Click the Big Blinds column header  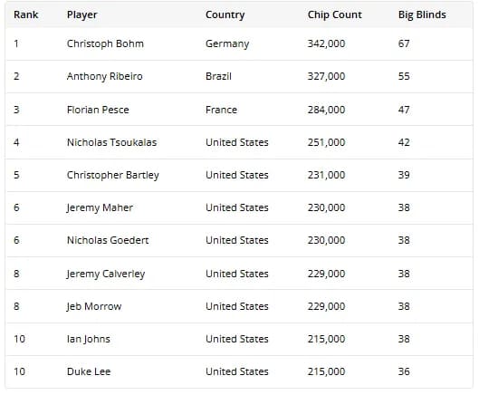[x=422, y=15]
